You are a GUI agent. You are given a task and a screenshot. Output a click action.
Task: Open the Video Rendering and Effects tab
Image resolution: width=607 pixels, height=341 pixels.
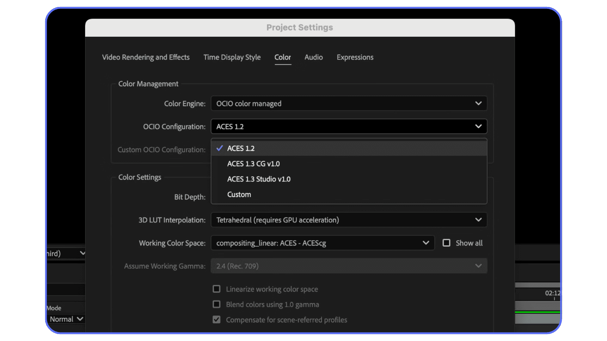[x=146, y=57]
